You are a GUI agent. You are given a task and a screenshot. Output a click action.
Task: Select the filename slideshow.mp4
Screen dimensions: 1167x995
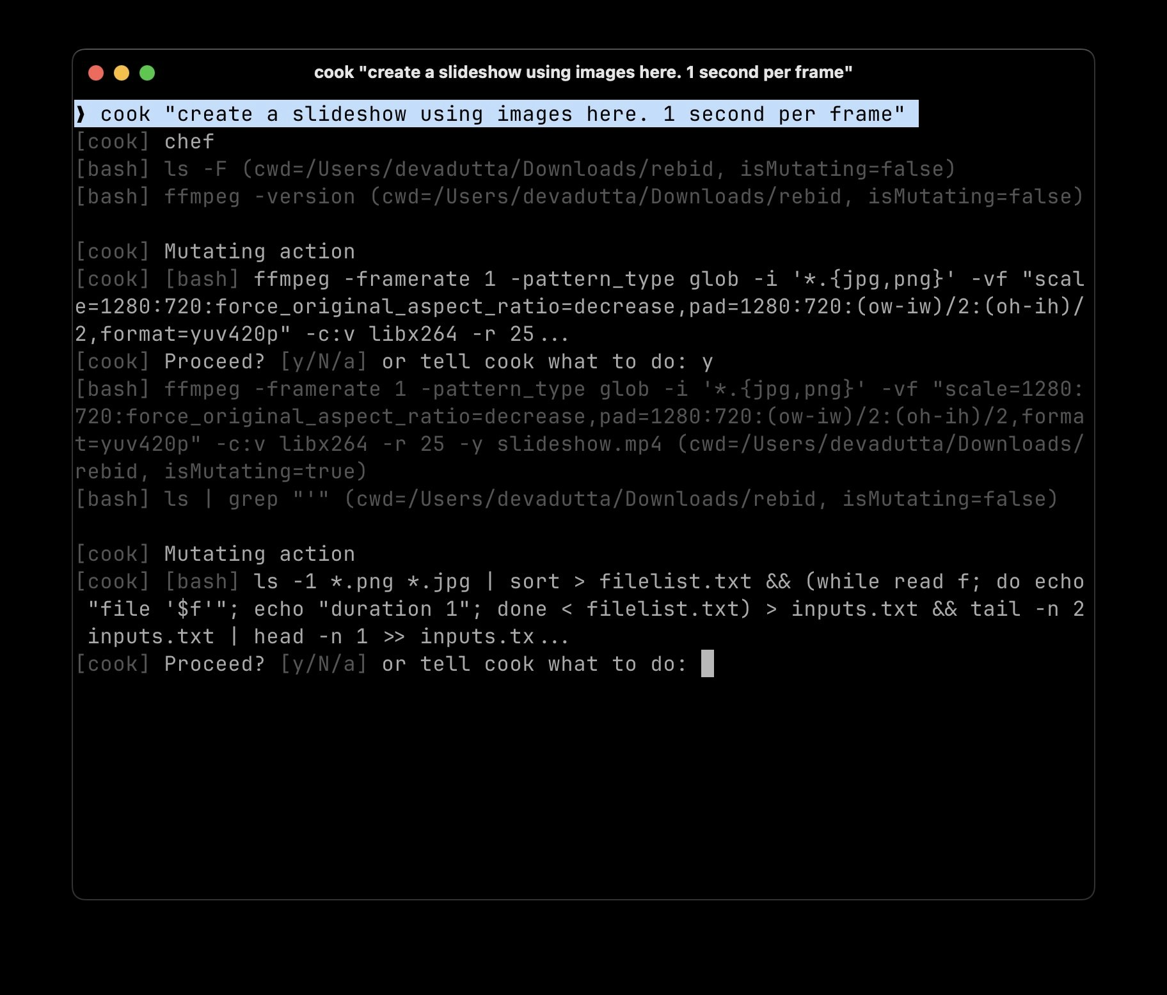574,444
